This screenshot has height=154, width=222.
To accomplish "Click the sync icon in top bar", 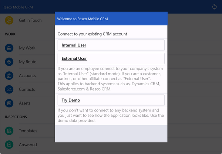I will [214, 7].
